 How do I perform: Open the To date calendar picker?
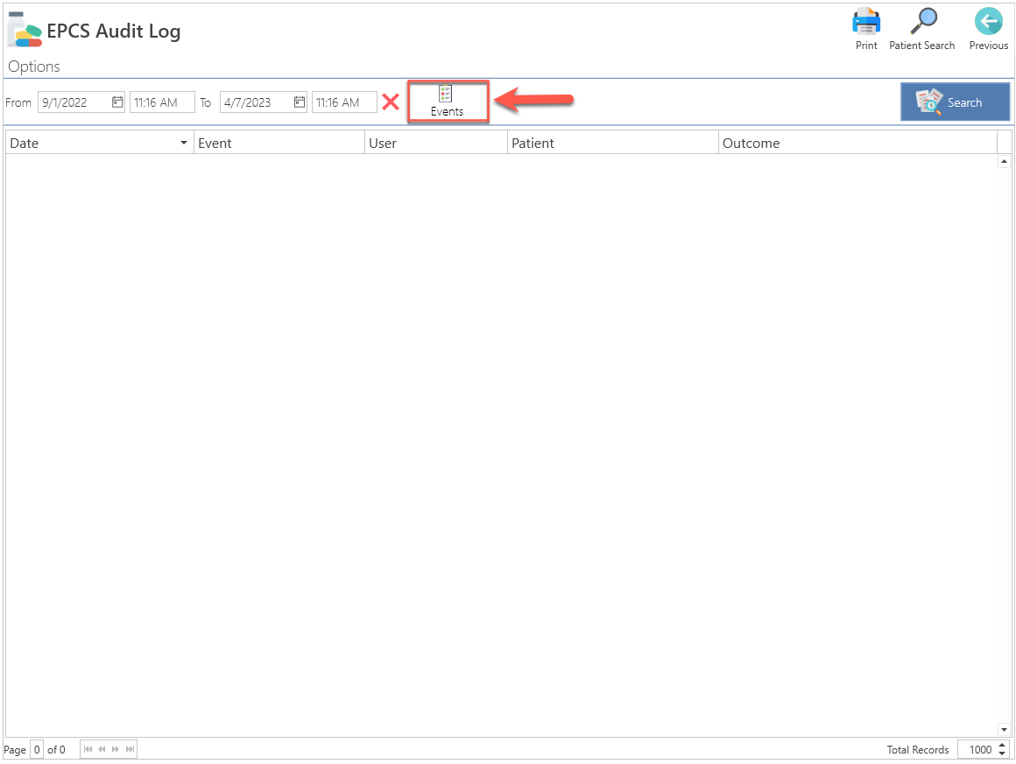(x=300, y=102)
